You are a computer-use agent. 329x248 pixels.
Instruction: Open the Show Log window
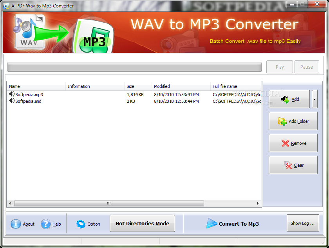pos(303,223)
